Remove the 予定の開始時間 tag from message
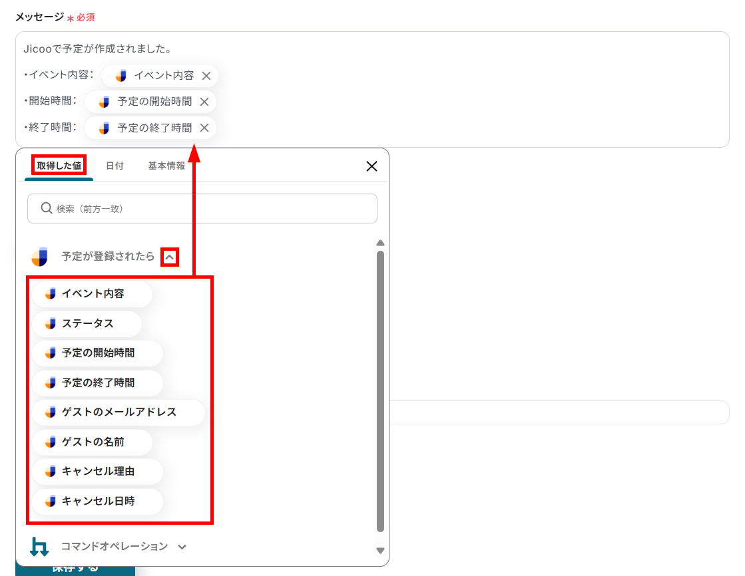The image size is (745, 576). 204,102
